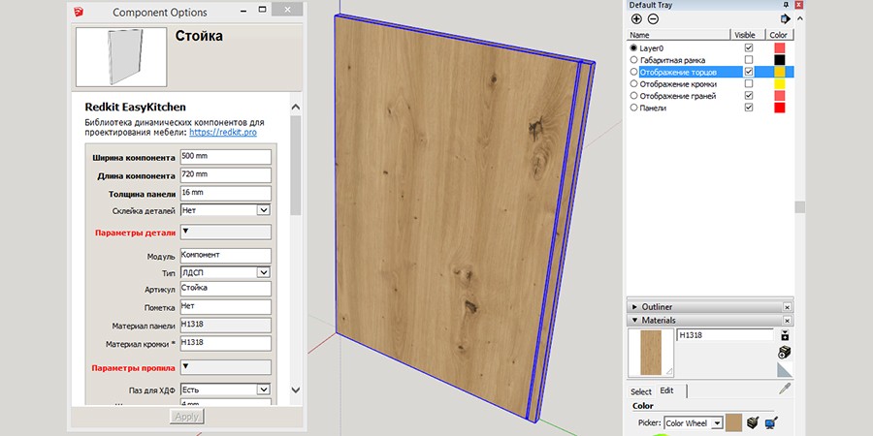Click the Apply button
Screen dimensions: 873x436
pos(184,417)
